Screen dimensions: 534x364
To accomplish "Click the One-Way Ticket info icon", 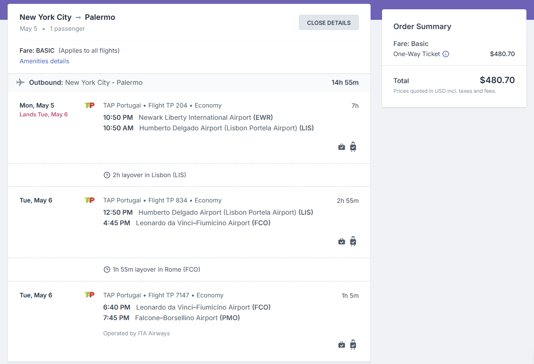I will 446,54.
